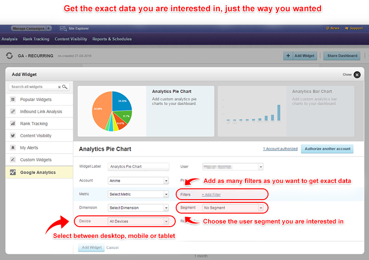Open My Alerts widget category
The image size is (369, 260).
[x=39, y=147]
